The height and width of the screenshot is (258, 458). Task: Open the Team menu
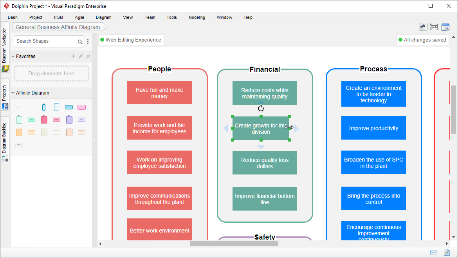pos(150,17)
